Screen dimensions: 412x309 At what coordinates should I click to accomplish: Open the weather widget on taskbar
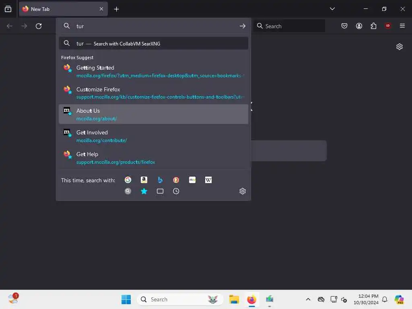click(13, 299)
